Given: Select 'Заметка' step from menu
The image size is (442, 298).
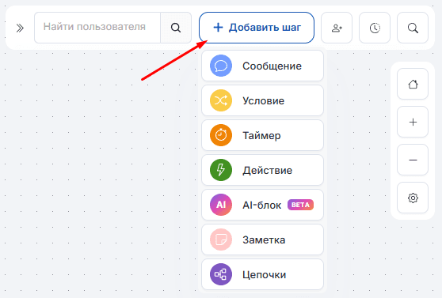Looking at the screenshot, I should tap(262, 240).
